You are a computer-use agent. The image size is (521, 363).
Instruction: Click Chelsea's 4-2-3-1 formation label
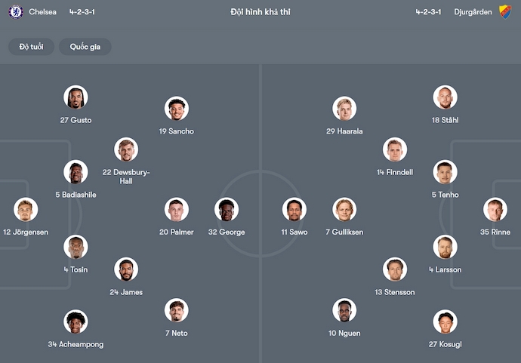pyautogui.click(x=82, y=12)
